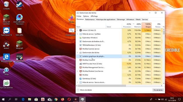The image size is (183, 102).
Task: Click the volume speaker tray icon
Action: tap(162, 99)
